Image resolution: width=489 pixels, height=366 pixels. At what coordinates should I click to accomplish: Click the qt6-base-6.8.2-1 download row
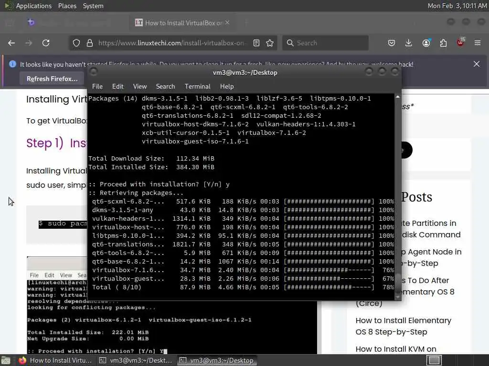[x=243, y=262]
